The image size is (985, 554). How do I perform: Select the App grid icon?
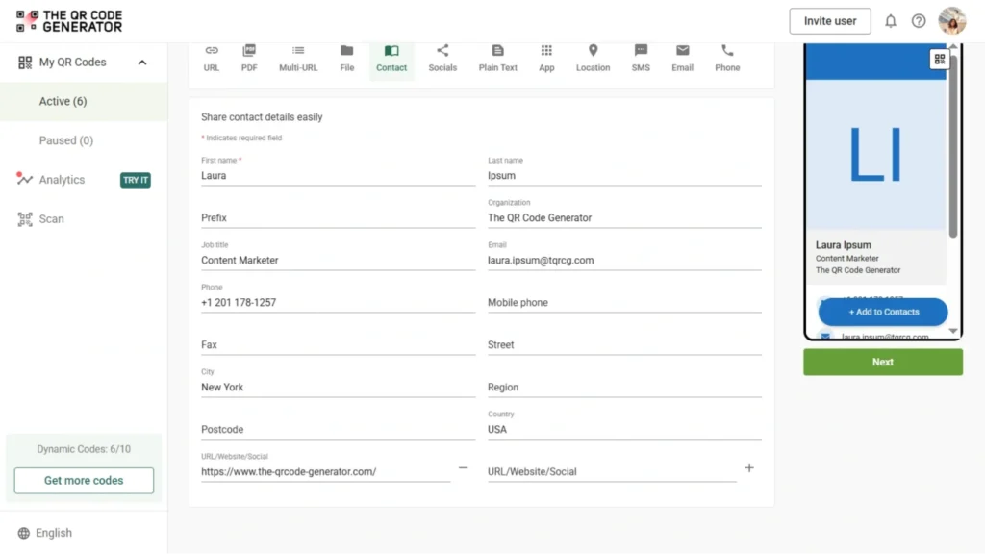546,50
